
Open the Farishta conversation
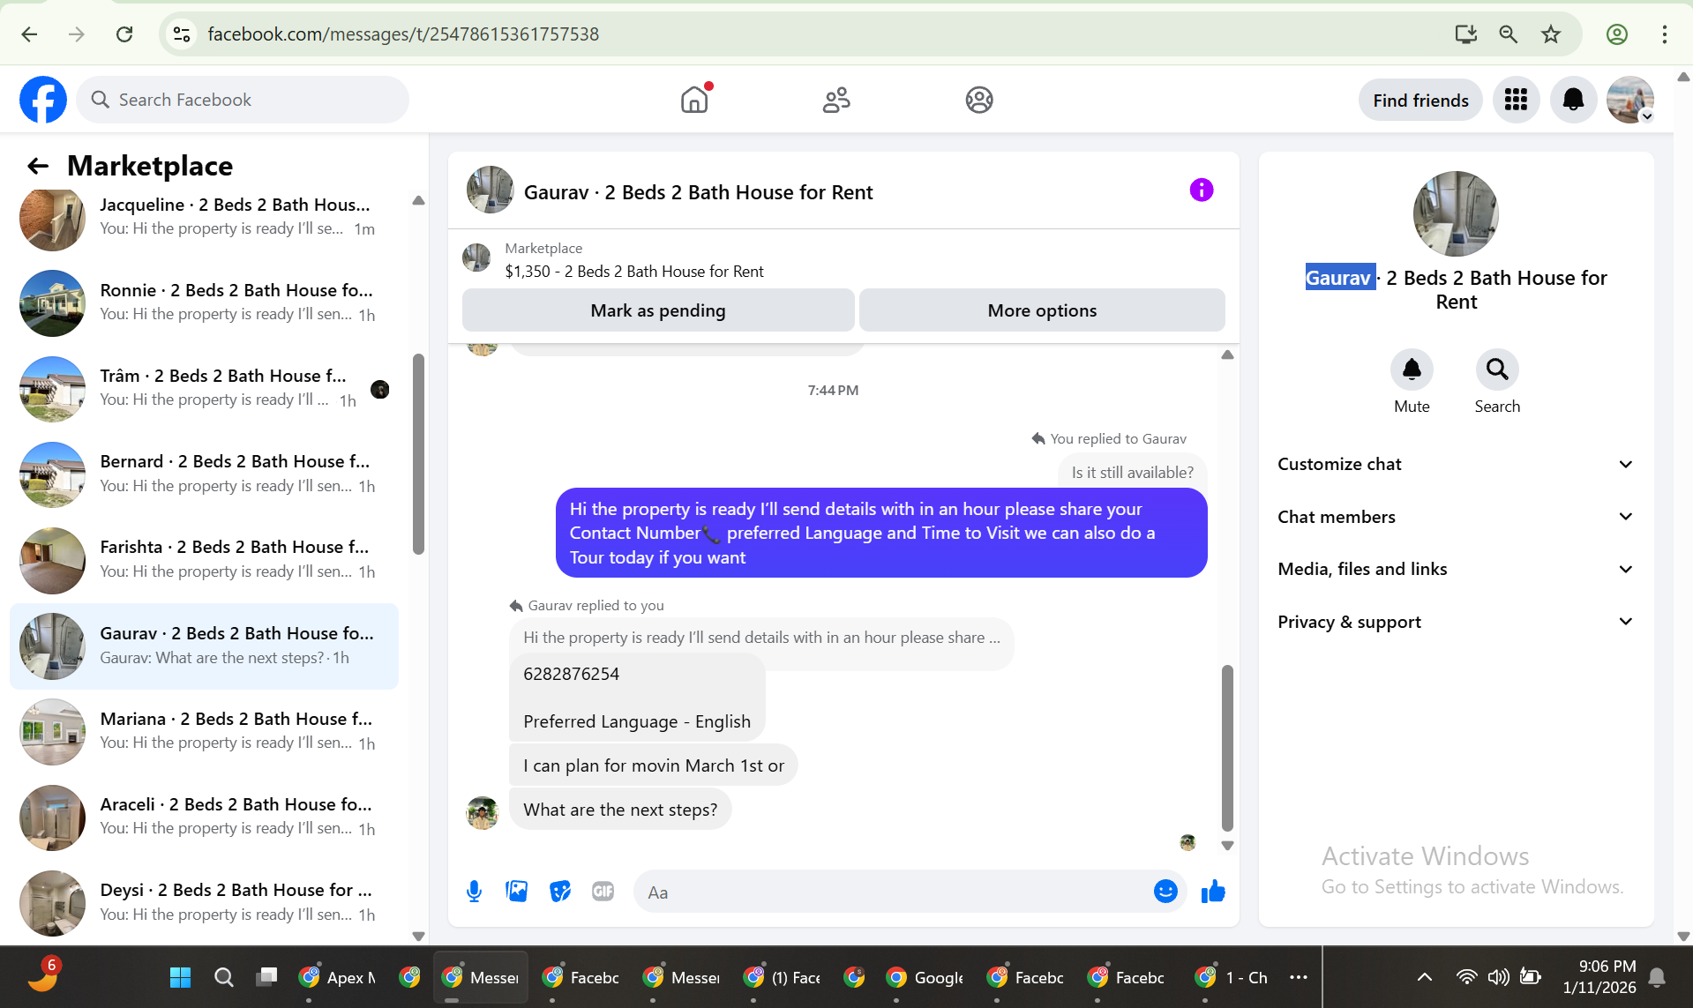tap(205, 559)
